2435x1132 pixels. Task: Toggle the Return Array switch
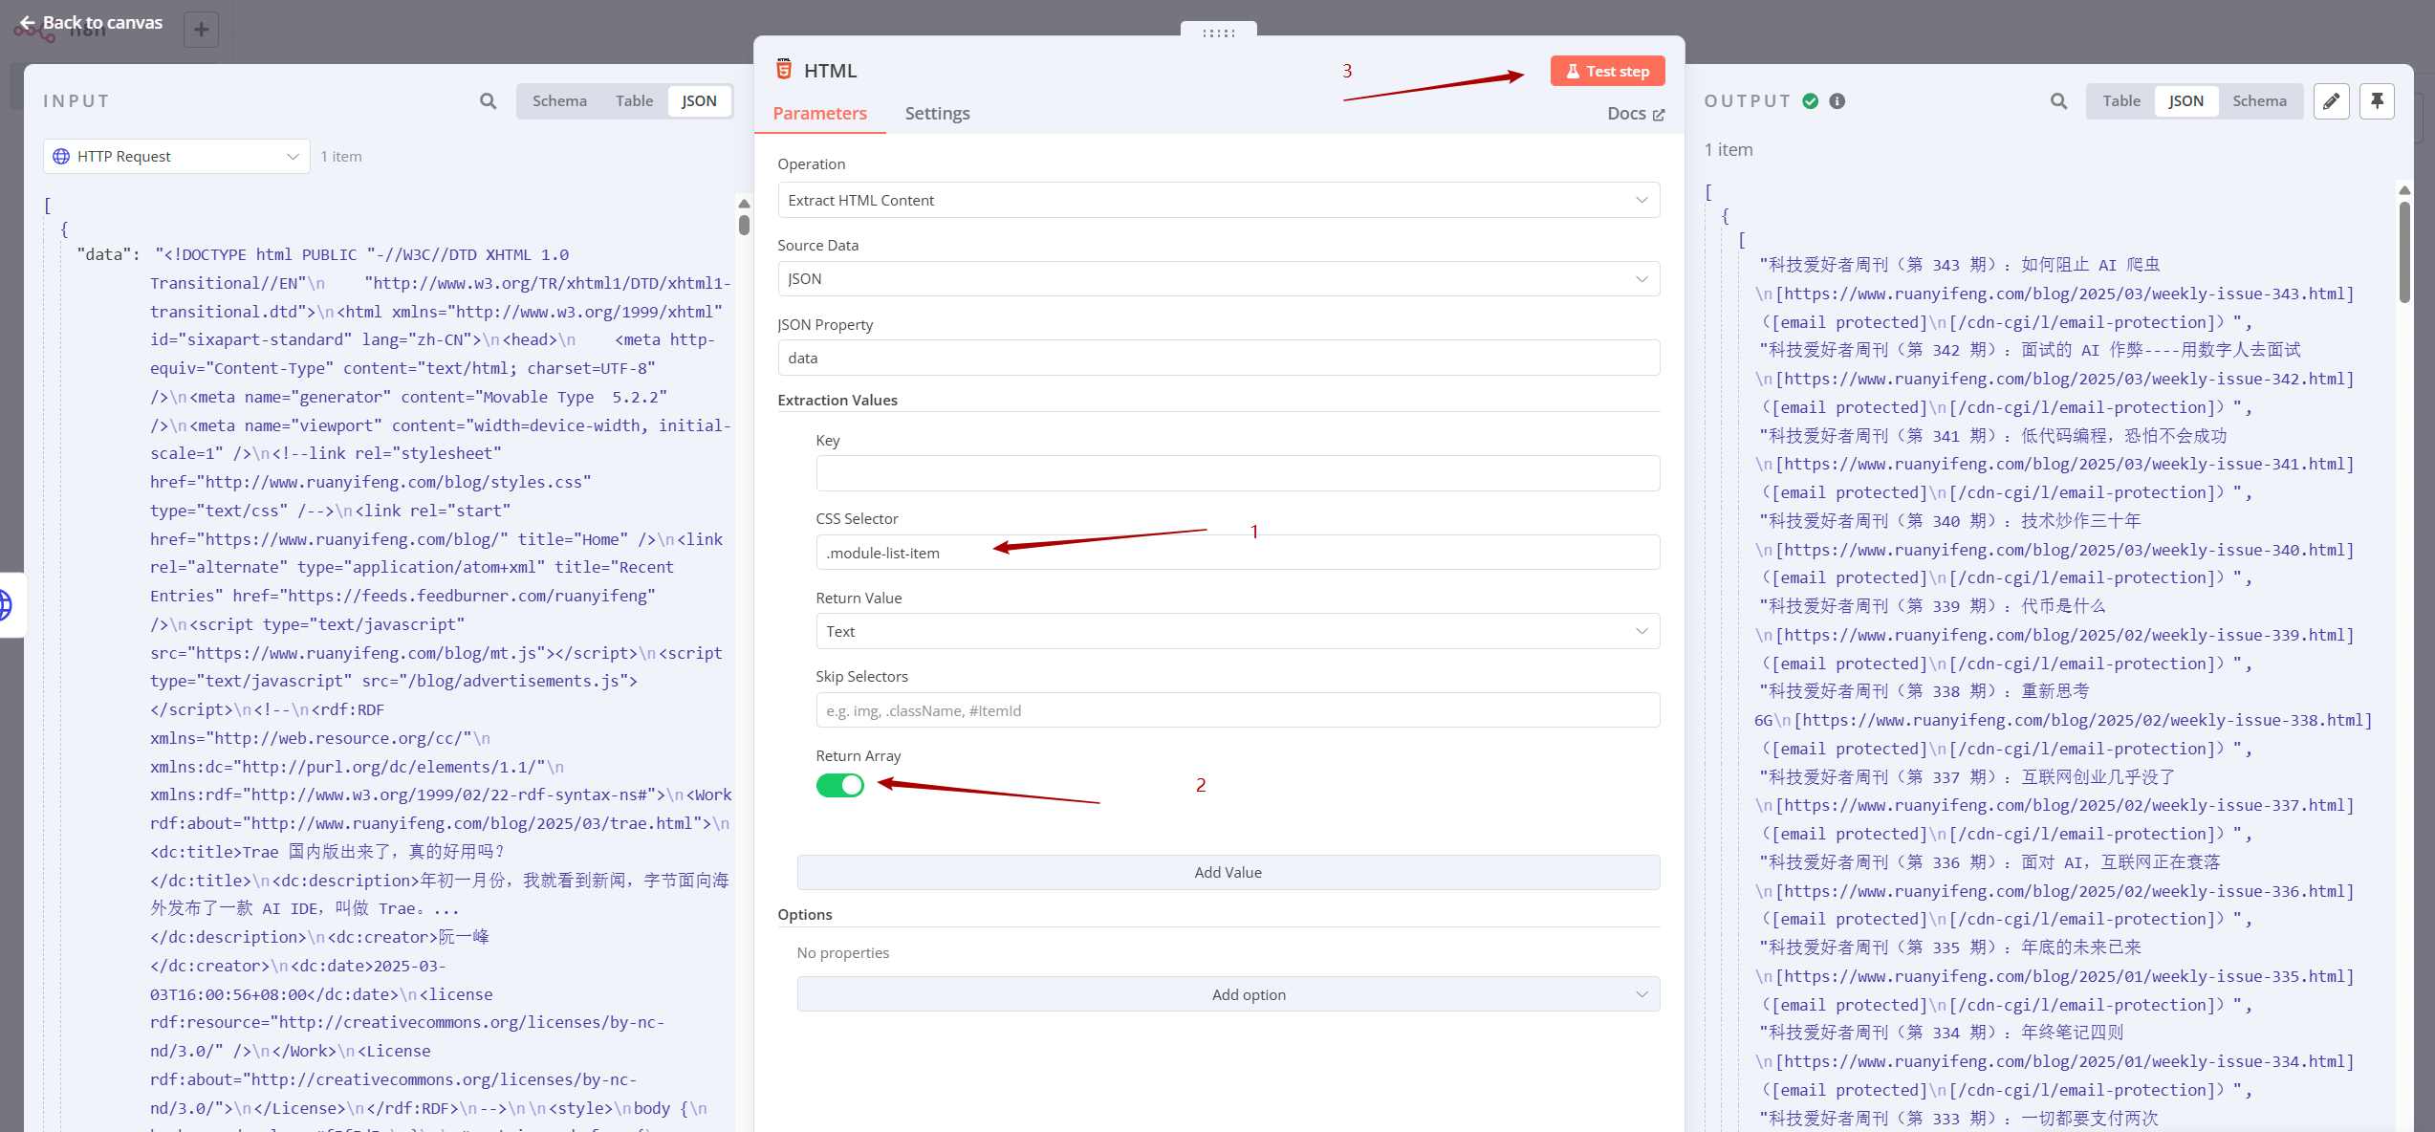click(839, 785)
